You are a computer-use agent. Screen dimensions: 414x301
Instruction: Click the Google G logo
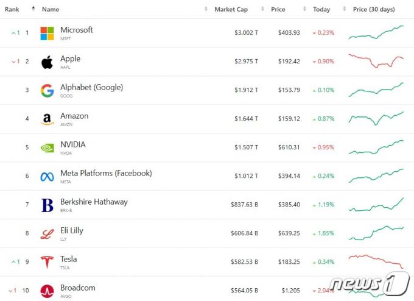click(x=47, y=91)
